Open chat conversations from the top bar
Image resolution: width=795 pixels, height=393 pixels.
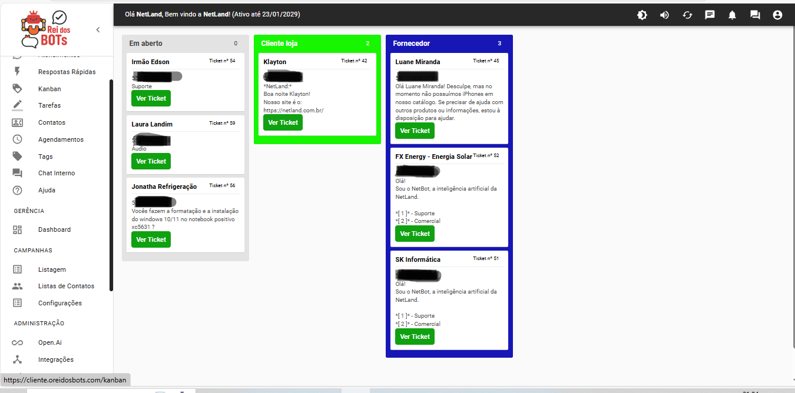tap(754, 15)
